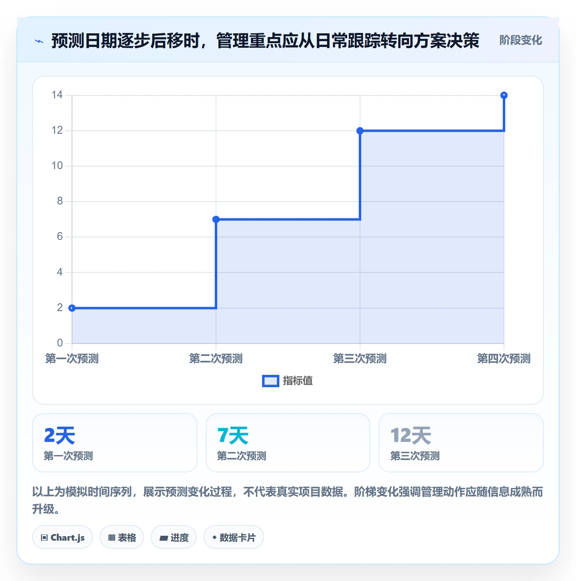Toggle the 指标值 legend item

[x=288, y=381]
